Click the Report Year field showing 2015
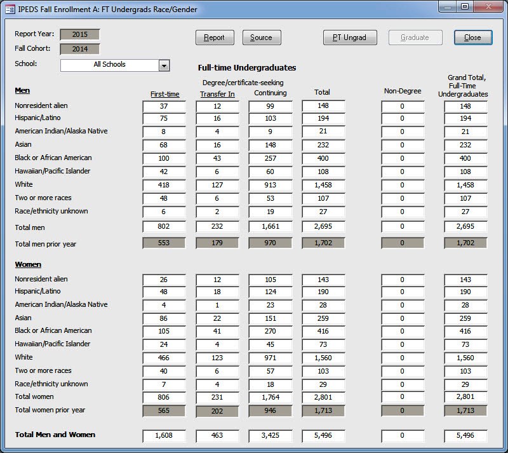The image size is (508, 453). pyautogui.click(x=80, y=34)
